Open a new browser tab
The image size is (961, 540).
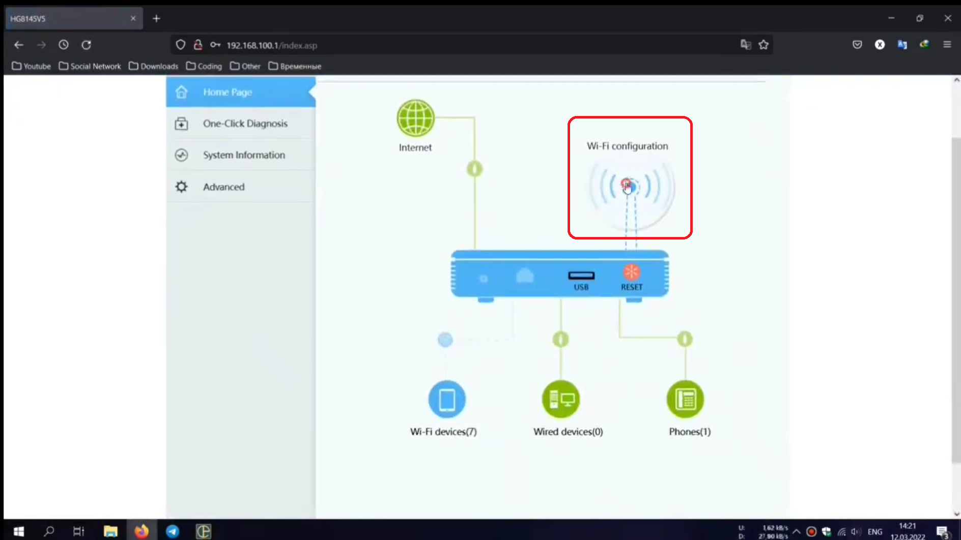(156, 18)
